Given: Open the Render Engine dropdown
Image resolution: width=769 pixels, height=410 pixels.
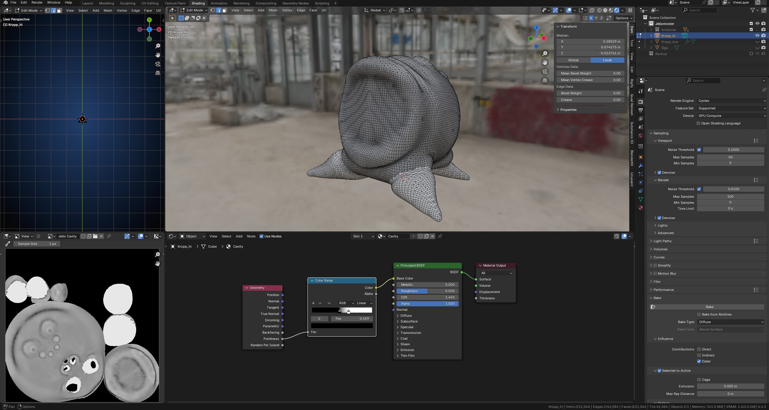Looking at the screenshot, I should click(x=731, y=101).
